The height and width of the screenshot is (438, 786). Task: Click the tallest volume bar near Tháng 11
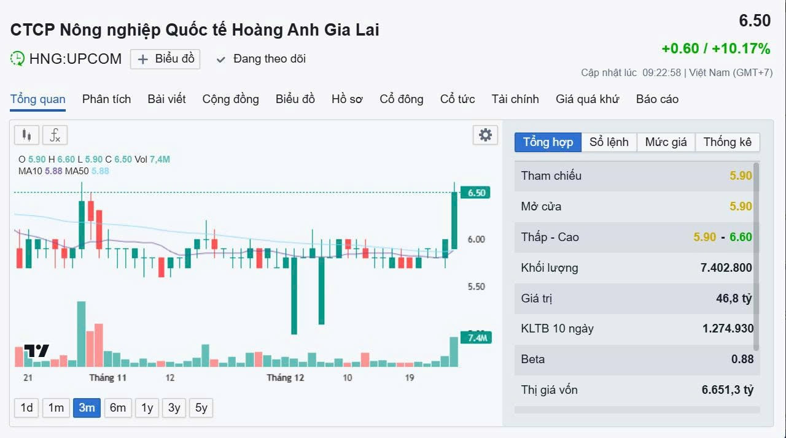[81, 334]
